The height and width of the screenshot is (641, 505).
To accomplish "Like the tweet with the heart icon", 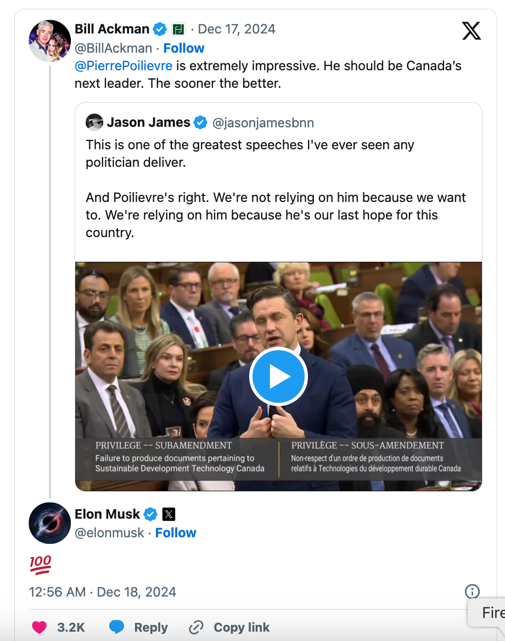I will pyautogui.click(x=38, y=627).
